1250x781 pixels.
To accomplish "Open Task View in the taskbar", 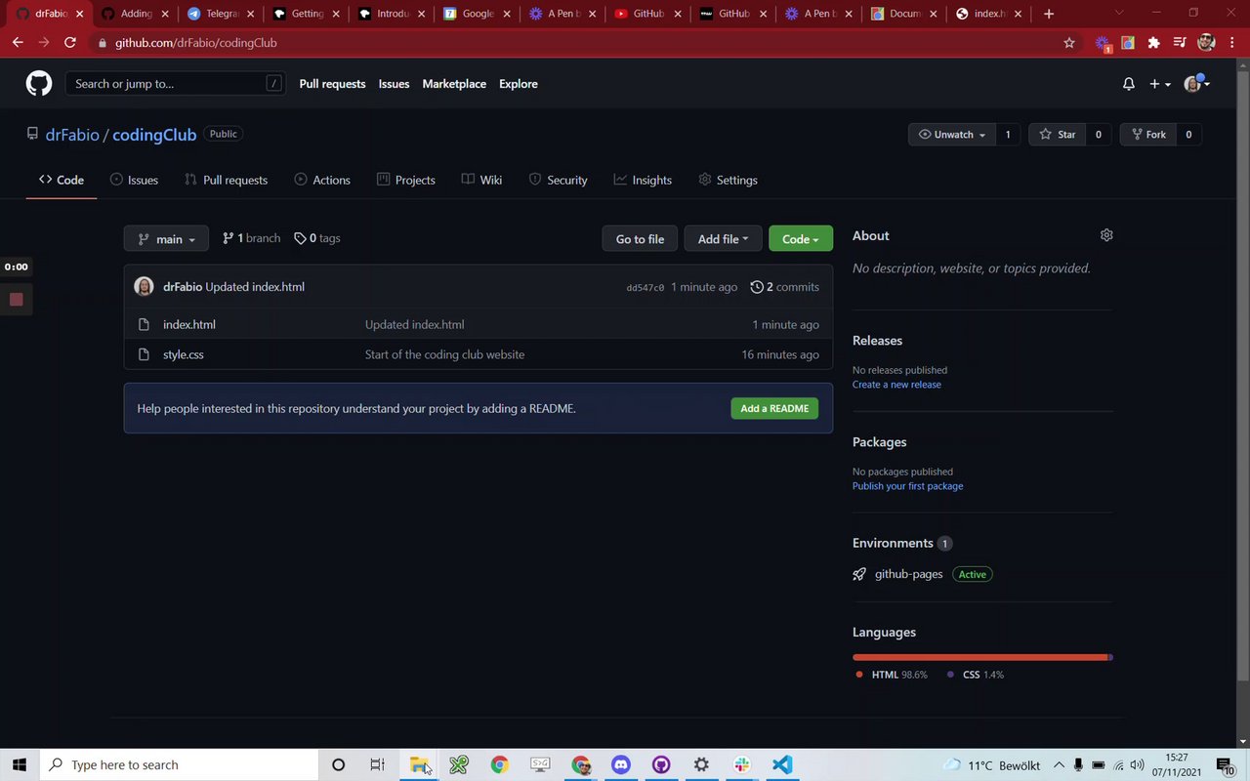I will [377, 764].
